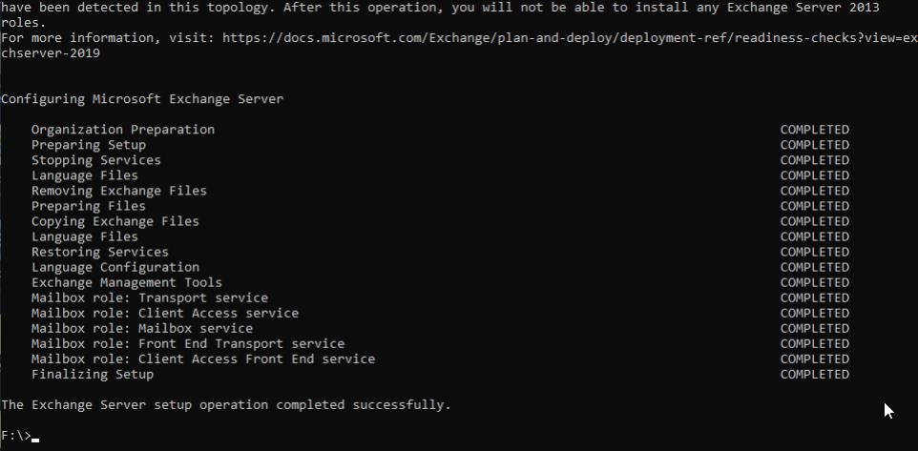Select the "Removing Exchange Files" step

tap(118, 191)
